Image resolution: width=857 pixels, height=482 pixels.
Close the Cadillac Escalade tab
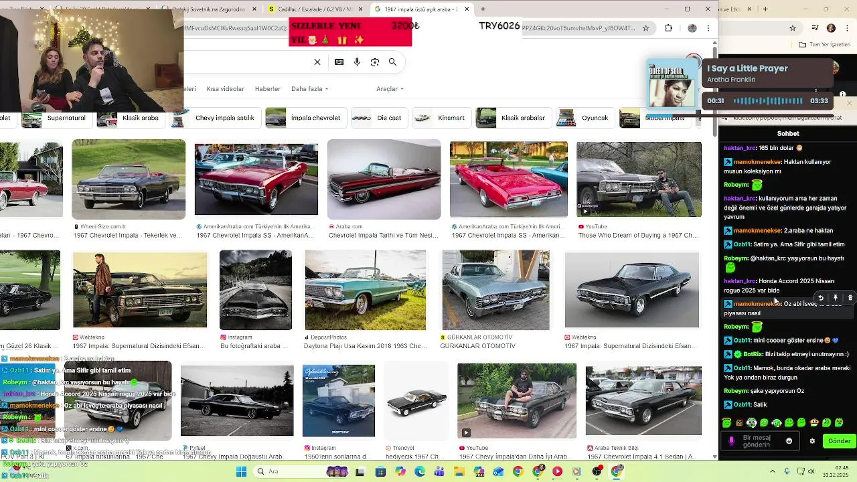pos(361,9)
